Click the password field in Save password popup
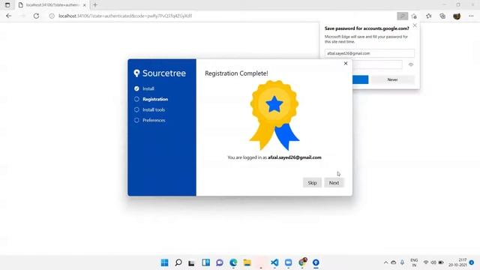480x270 pixels. [x=377, y=64]
